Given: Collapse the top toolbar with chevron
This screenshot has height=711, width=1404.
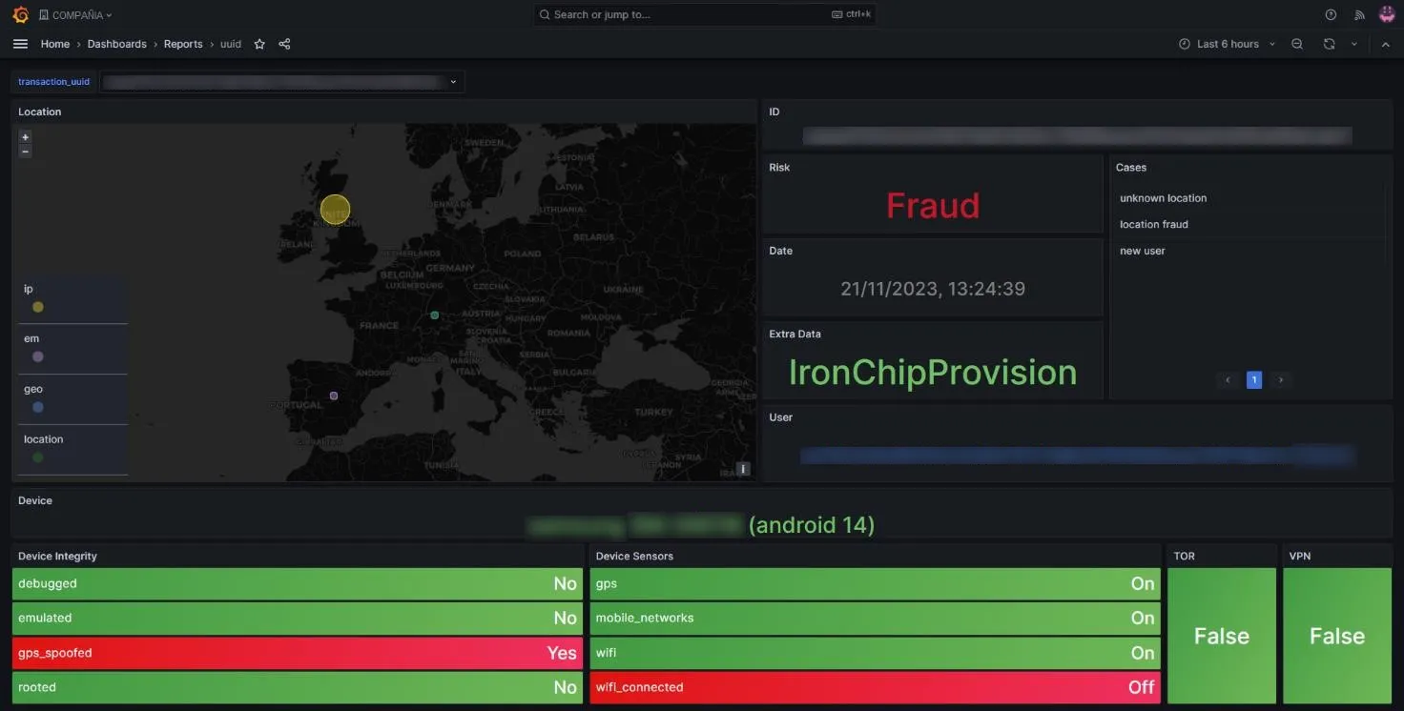Looking at the screenshot, I should pos(1386,44).
